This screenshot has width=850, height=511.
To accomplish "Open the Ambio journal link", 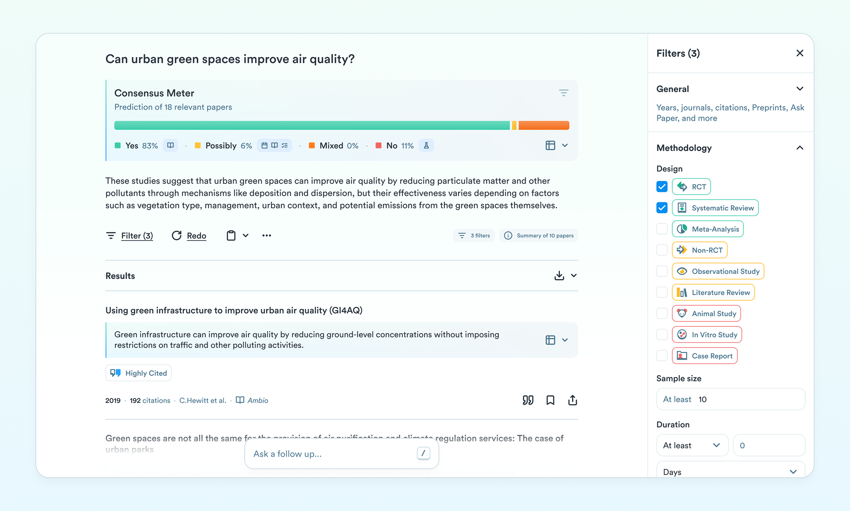I will click(x=252, y=400).
